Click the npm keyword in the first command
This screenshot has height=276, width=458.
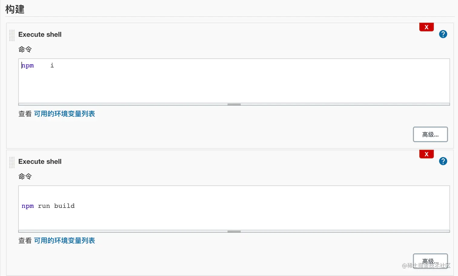click(28, 66)
